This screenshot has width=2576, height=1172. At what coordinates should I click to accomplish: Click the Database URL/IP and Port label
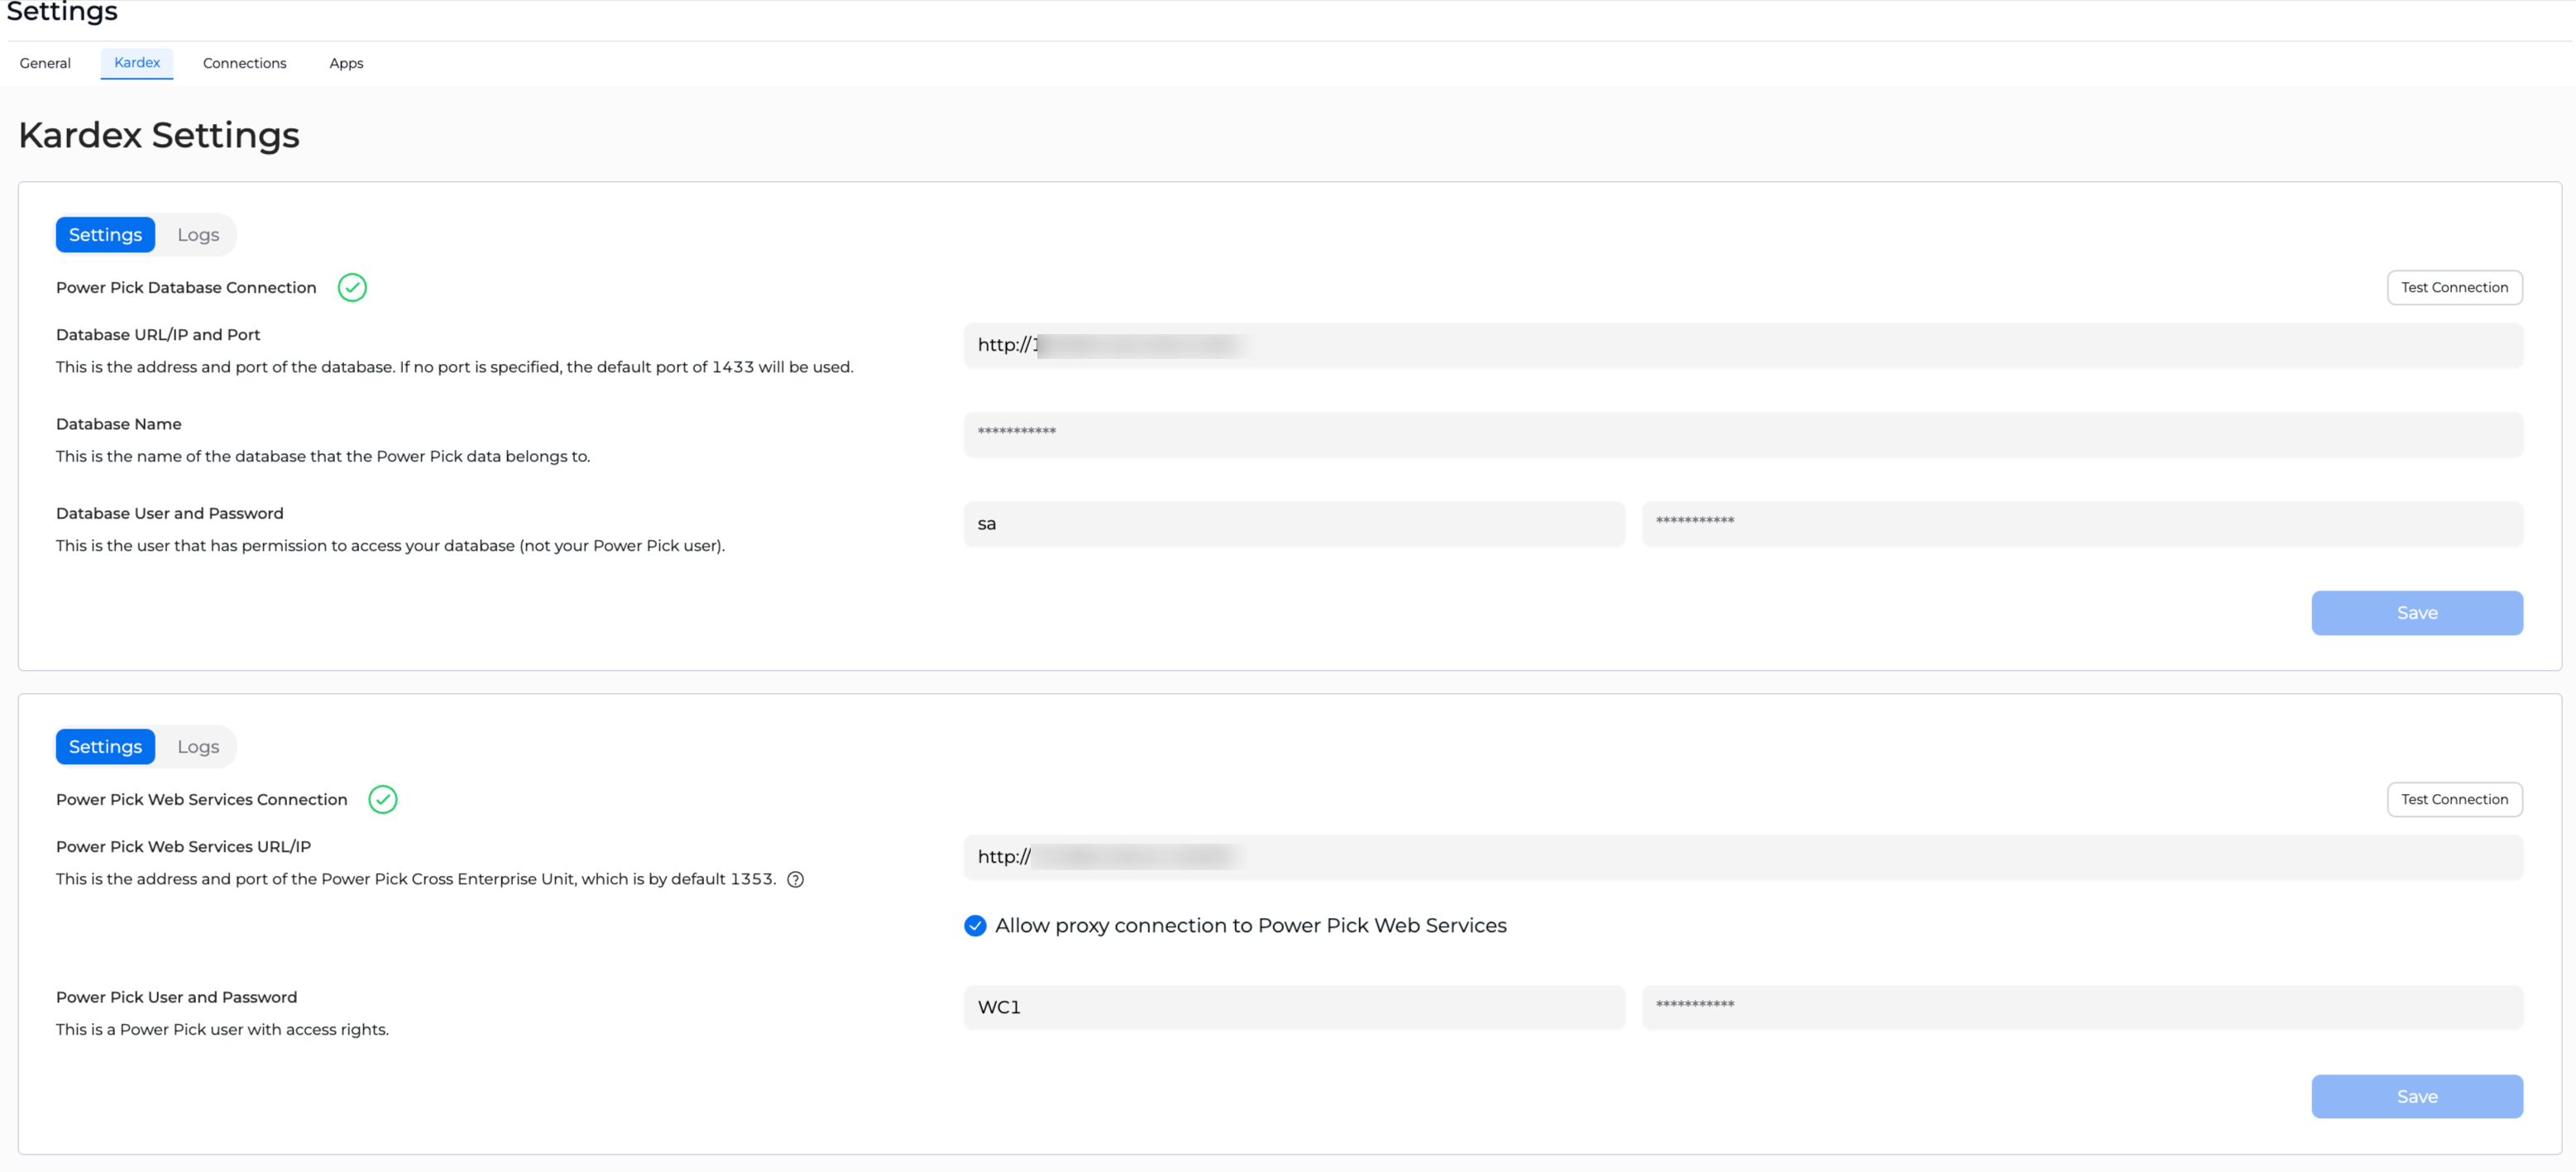pos(158,335)
